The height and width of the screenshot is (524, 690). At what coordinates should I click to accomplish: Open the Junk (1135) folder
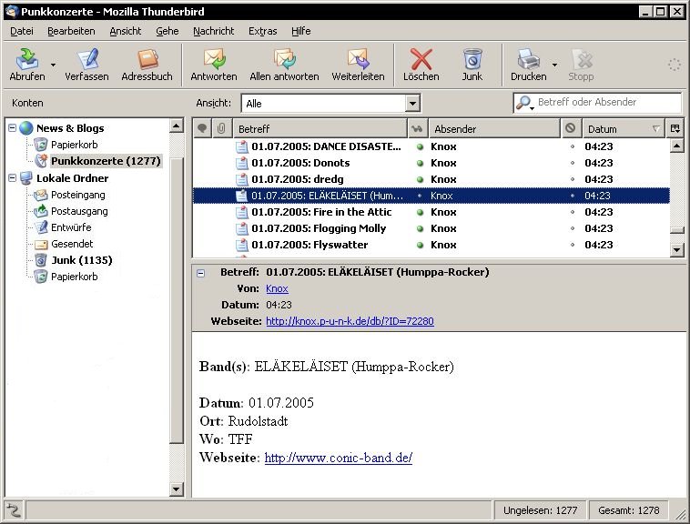coord(82,260)
